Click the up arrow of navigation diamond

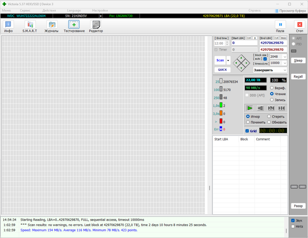pos(241,58)
